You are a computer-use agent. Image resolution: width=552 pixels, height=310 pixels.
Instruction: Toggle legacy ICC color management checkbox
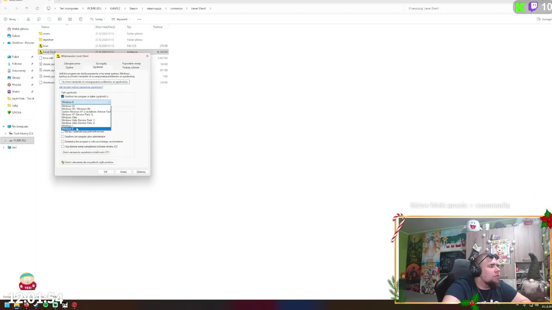click(63, 146)
